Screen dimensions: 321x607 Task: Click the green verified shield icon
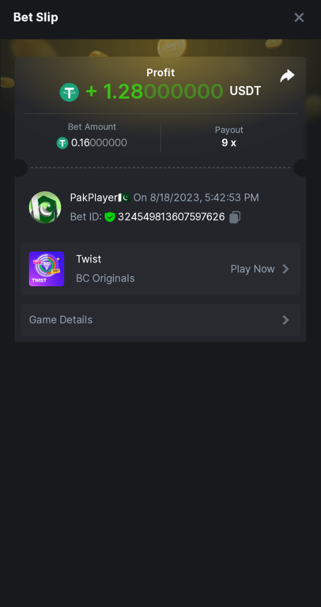(110, 217)
